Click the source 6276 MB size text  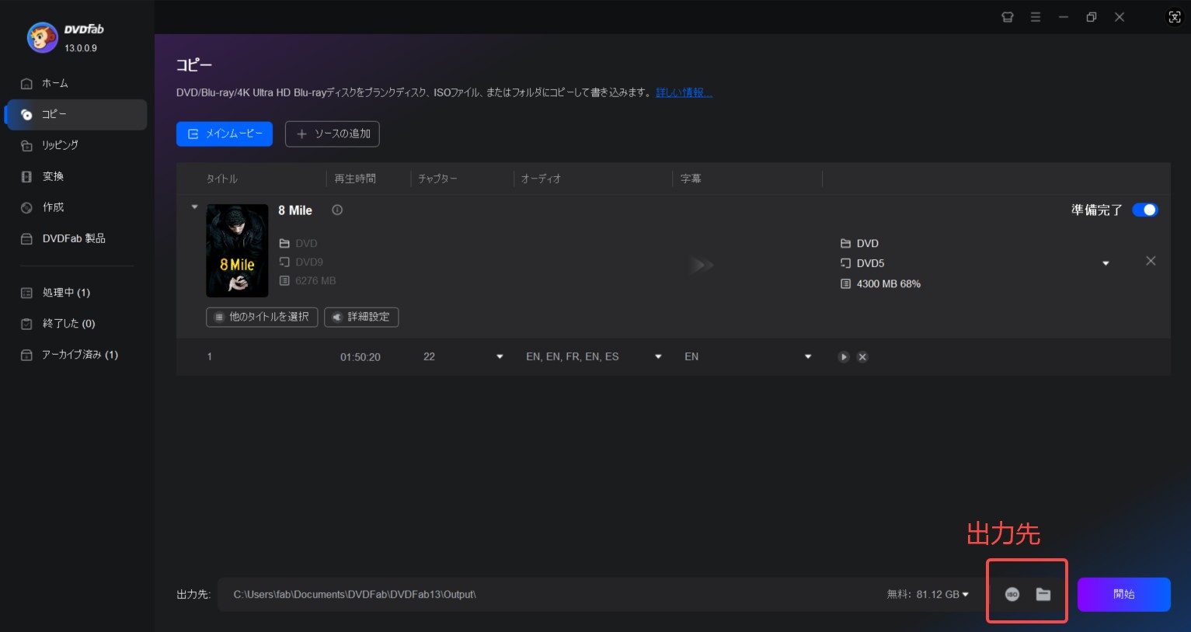[x=315, y=280]
